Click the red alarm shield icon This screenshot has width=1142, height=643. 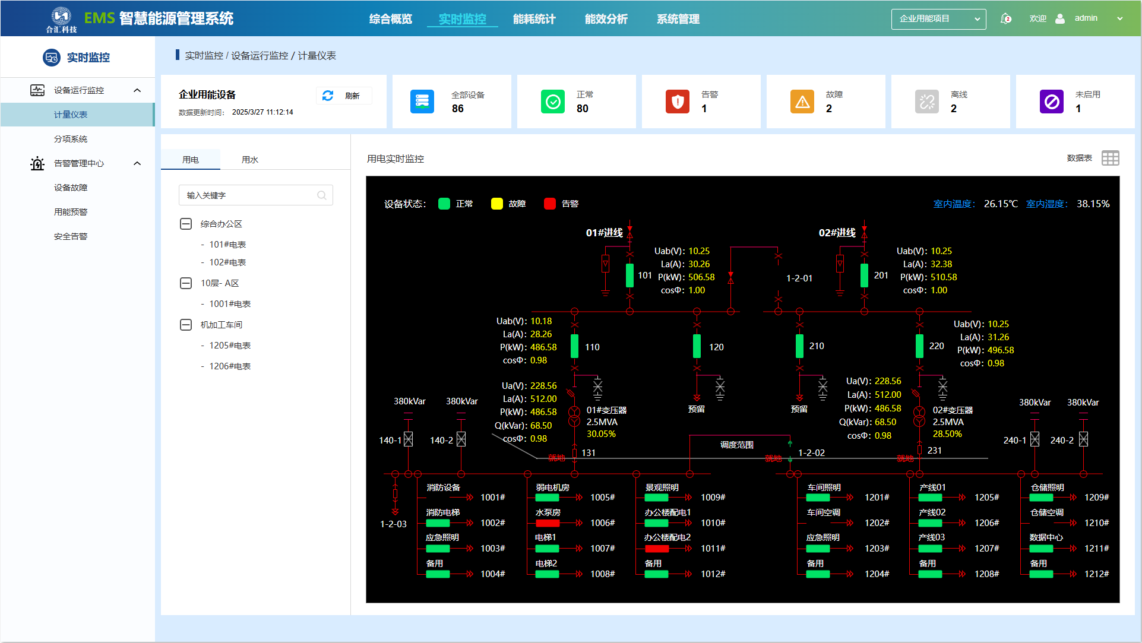tap(677, 102)
